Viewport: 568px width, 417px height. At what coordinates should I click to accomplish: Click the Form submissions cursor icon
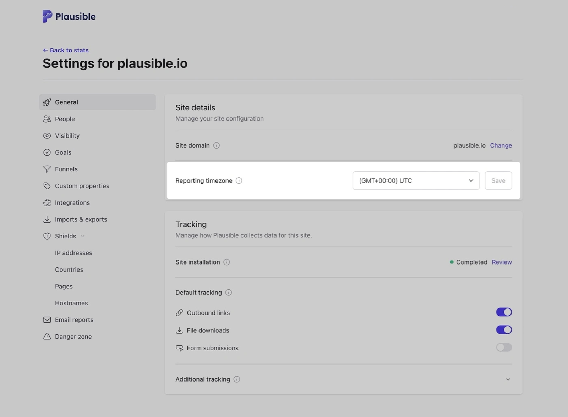179,348
